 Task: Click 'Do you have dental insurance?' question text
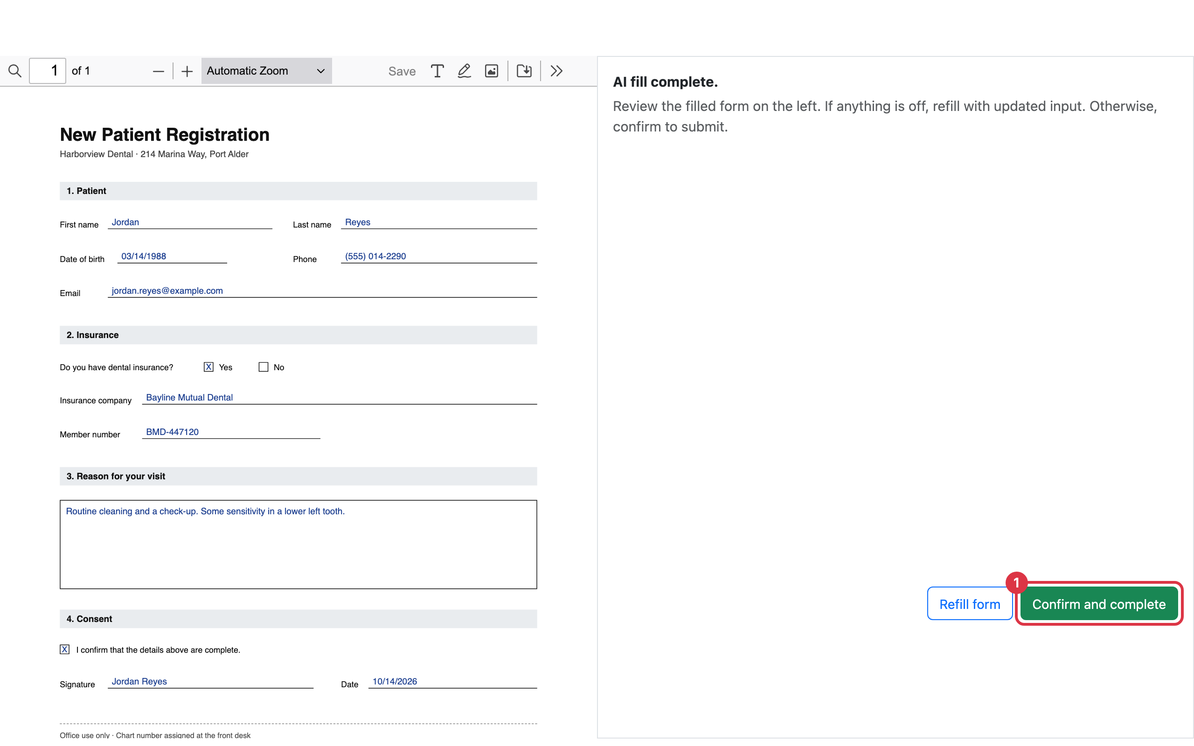tap(117, 367)
